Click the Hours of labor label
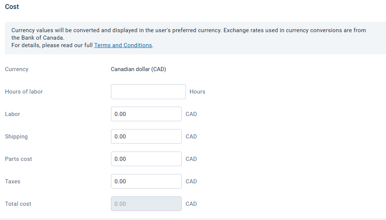The width and height of the screenshot is (386, 220). pyautogui.click(x=24, y=92)
